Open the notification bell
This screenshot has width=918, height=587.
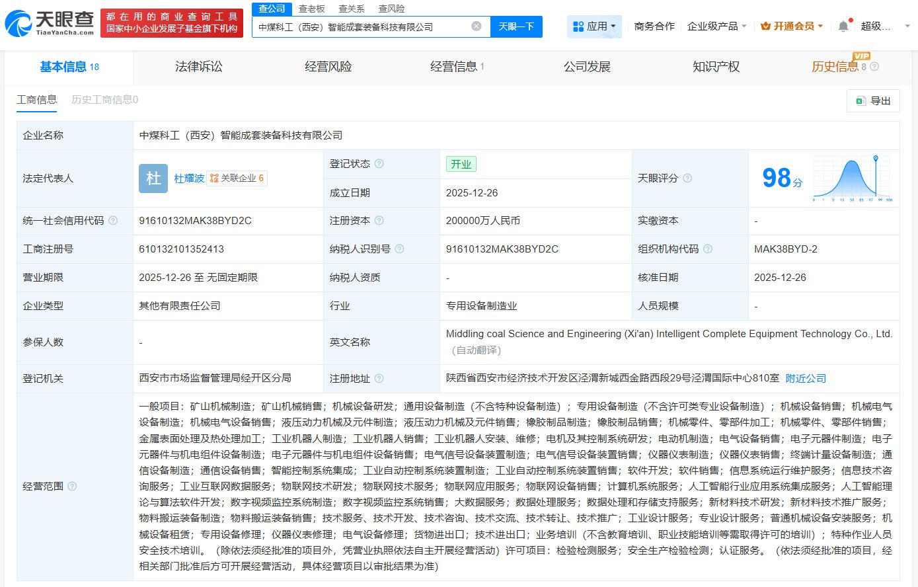(843, 26)
